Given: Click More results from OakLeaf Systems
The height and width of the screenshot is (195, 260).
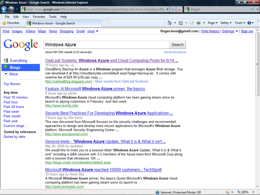Looking at the screenshot, I should point(121,81).
